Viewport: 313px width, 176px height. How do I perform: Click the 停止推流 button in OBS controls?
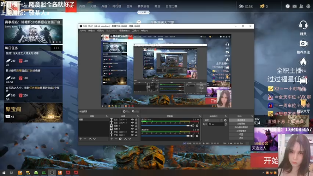click(241, 120)
